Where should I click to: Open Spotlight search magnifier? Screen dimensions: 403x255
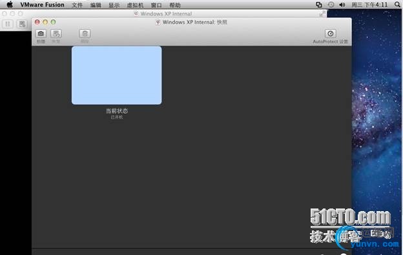397,5
